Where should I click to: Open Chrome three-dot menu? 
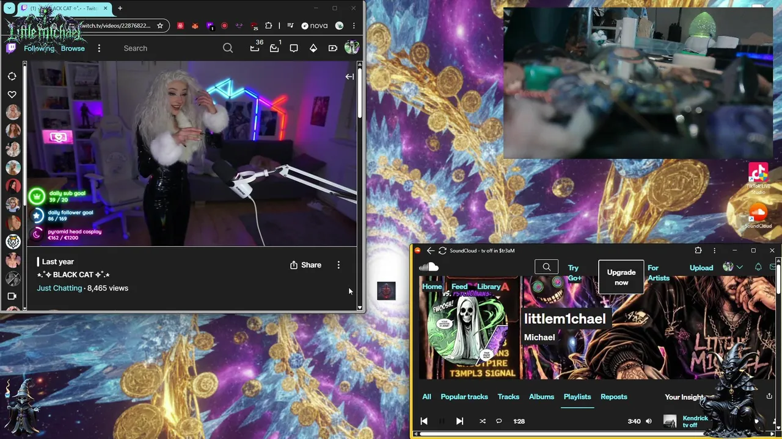pos(354,26)
